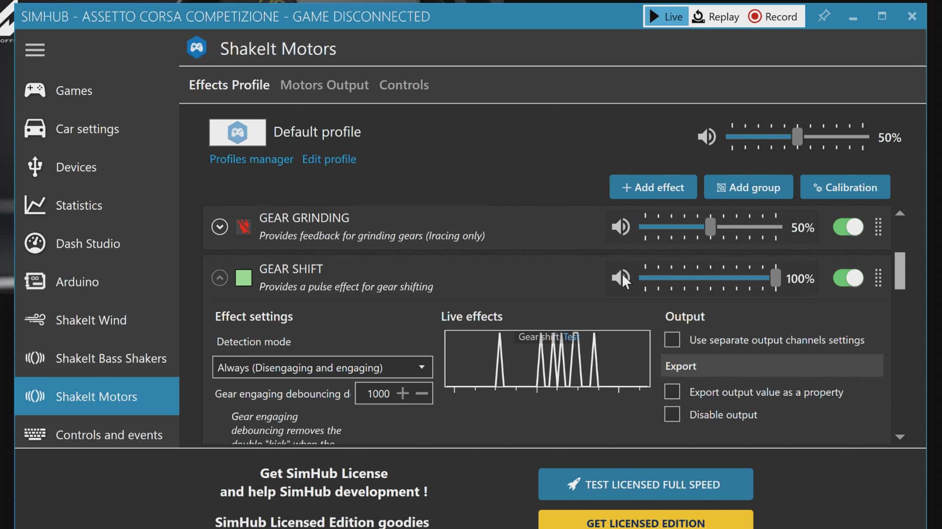The image size is (942, 529).
Task: Click the Arduino board icon
Action: 35,281
